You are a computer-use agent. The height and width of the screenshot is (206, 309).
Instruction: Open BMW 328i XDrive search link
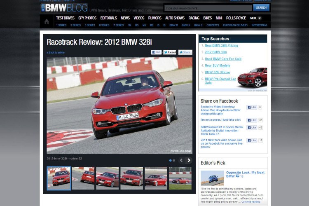218,73
